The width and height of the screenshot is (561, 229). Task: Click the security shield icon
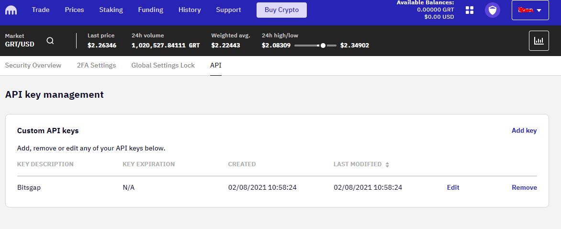click(492, 10)
